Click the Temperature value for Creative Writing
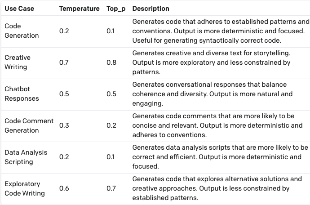 (x=64, y=62)
